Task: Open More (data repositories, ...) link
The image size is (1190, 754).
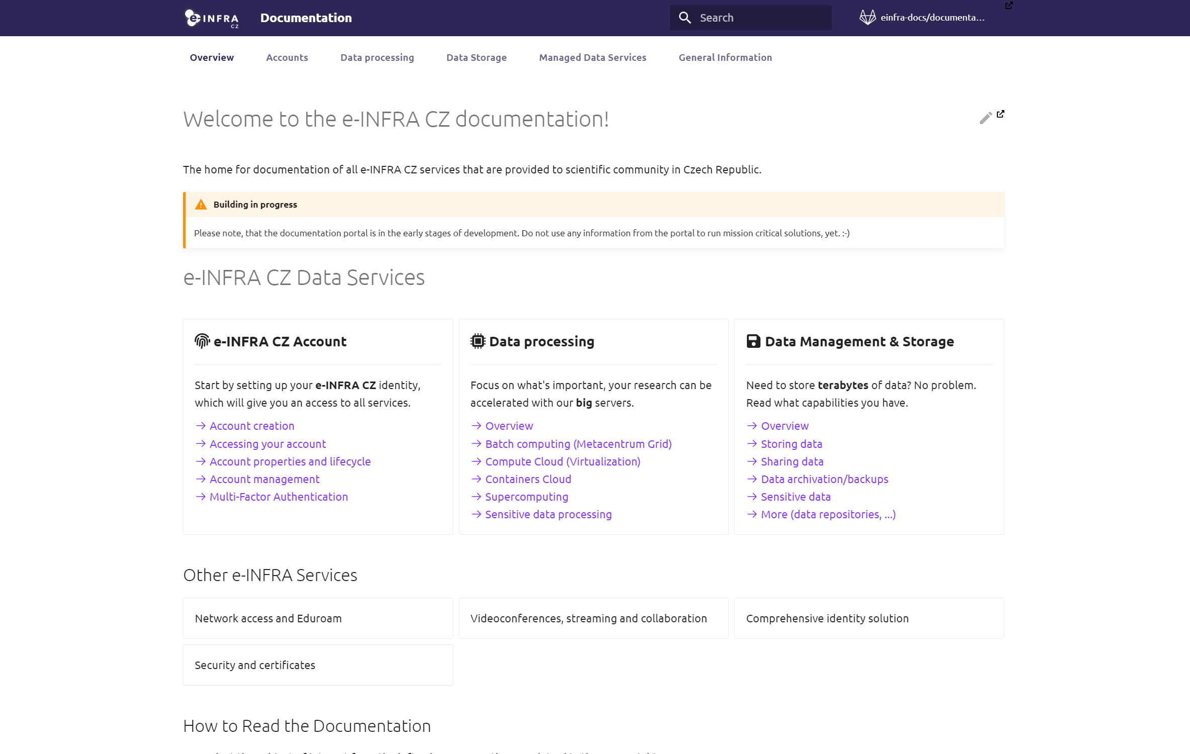Action: [x=828, y=514]
